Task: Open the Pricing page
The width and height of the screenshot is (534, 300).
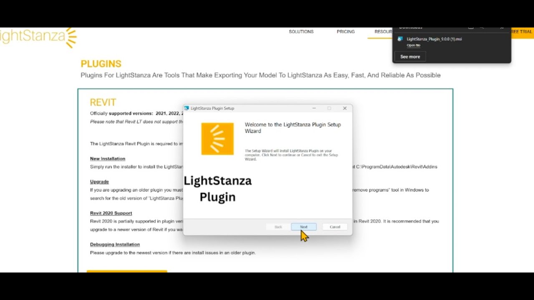Action: (x=345, y=32)
